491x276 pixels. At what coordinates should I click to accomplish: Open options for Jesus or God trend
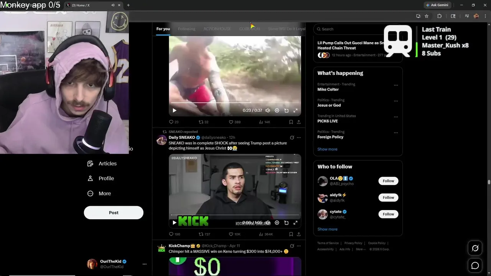click(396, 101)
